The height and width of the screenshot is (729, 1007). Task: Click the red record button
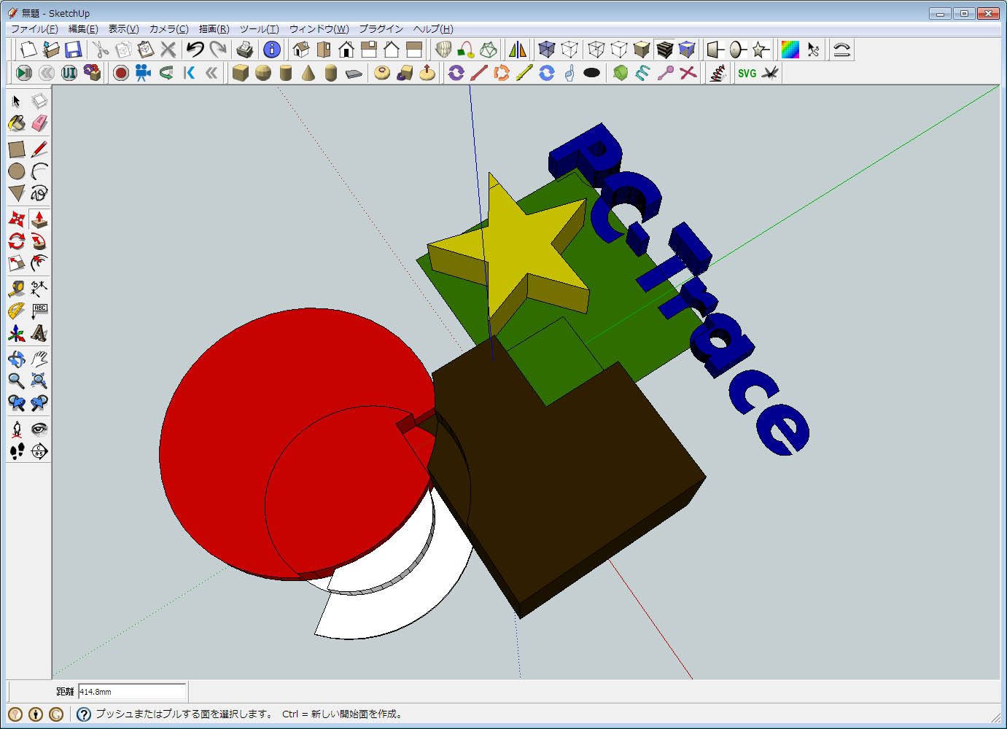pos(121,73)
